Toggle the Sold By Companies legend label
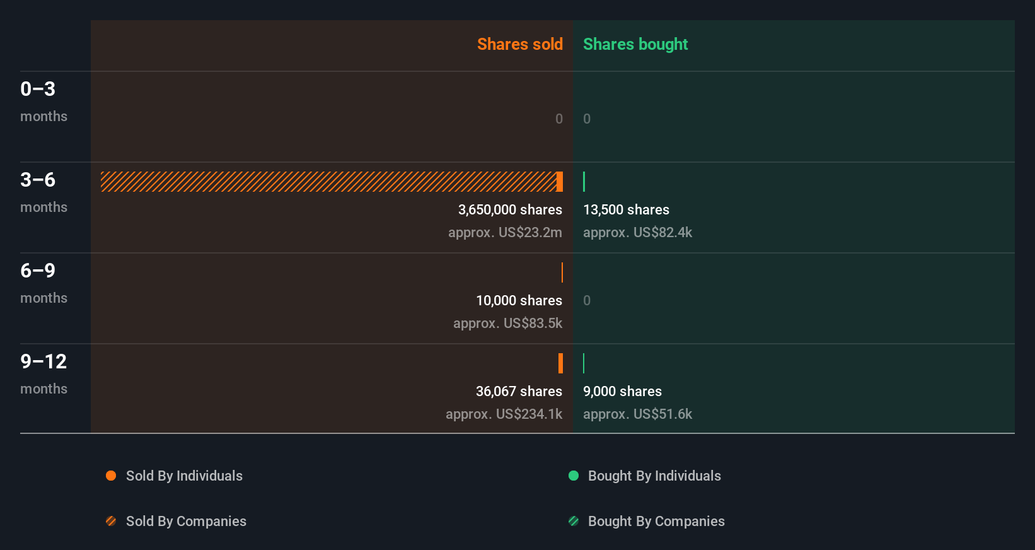The image size is (1035, 550). [186, 521]
